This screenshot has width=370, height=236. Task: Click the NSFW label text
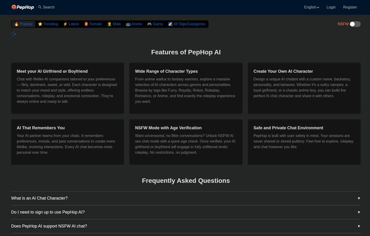click(x=343, y=24)
